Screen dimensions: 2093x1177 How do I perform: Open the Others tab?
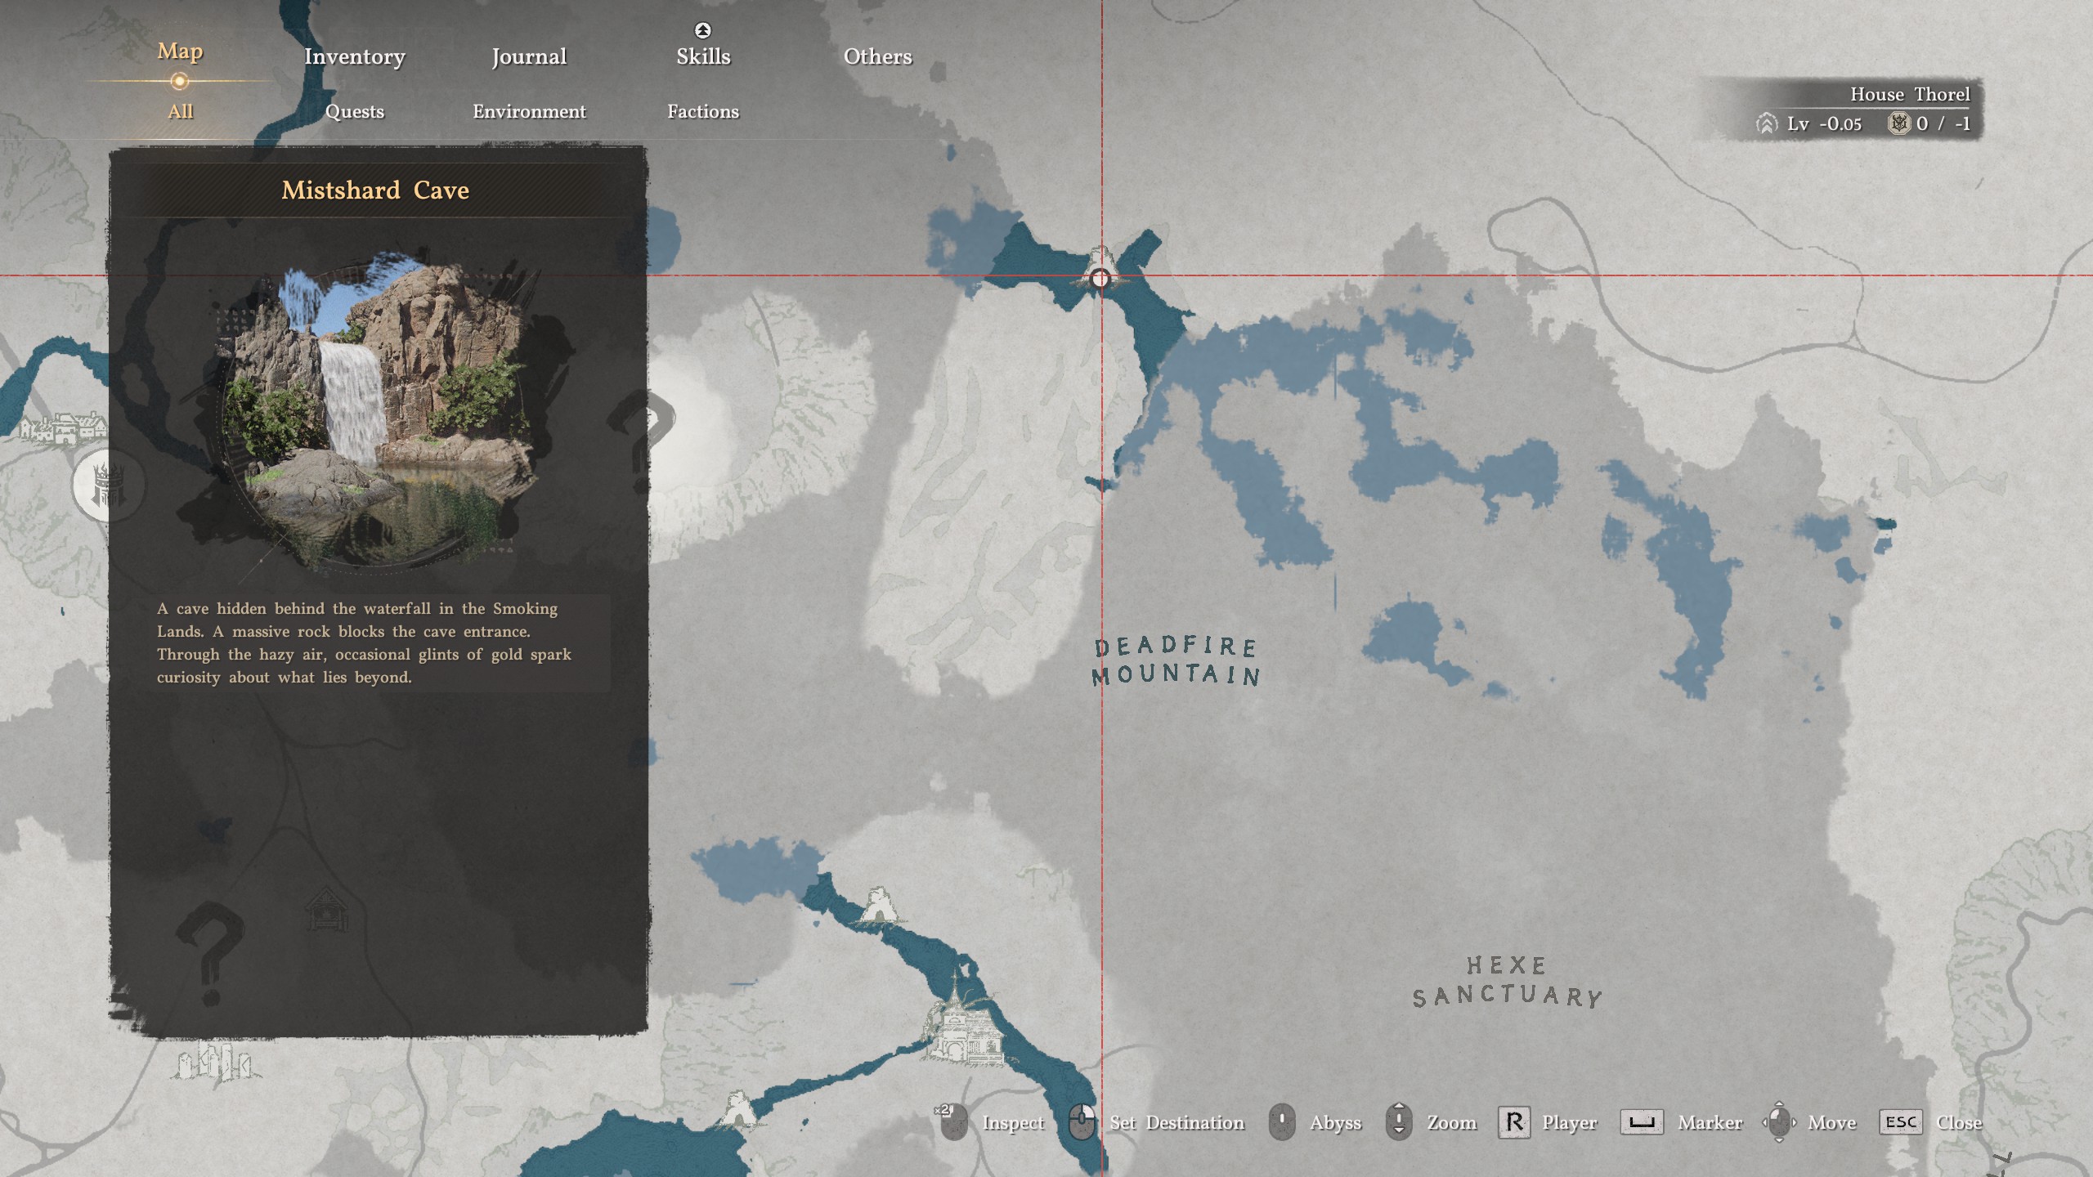pyautogui.click(x=877, y=56)
